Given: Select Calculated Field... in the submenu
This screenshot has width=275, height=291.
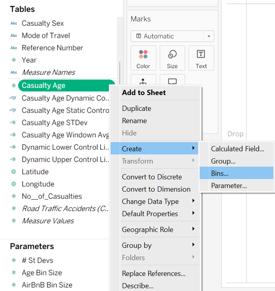Looking at the screenshot, I should pyautogui.click(x=237, y=149).
